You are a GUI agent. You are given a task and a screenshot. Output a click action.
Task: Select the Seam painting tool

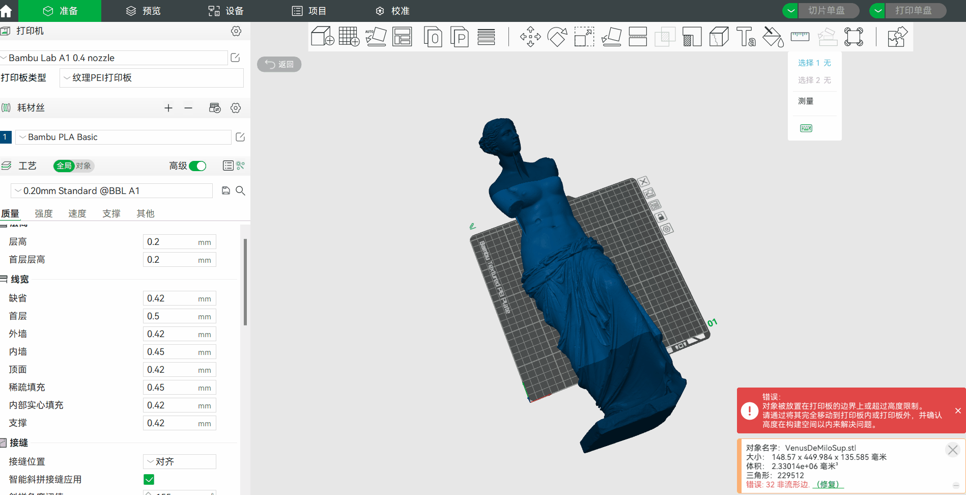(719, 37)
